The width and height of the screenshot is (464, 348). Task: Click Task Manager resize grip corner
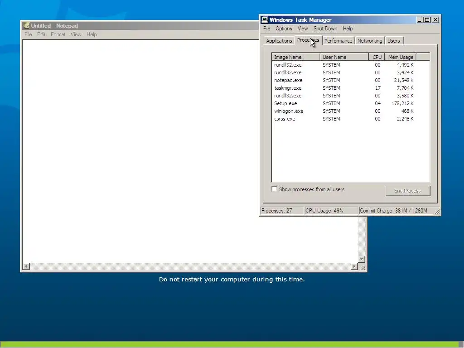[x=437, y=211]
